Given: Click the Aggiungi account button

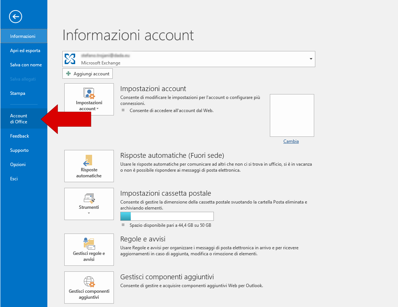Looking at the screenshot, I should pyautogui.click(x=88, y=73).
